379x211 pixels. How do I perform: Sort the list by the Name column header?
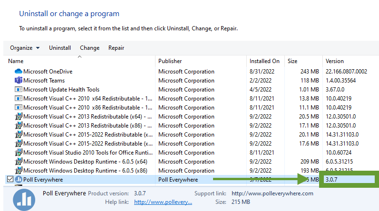point(16,61)
